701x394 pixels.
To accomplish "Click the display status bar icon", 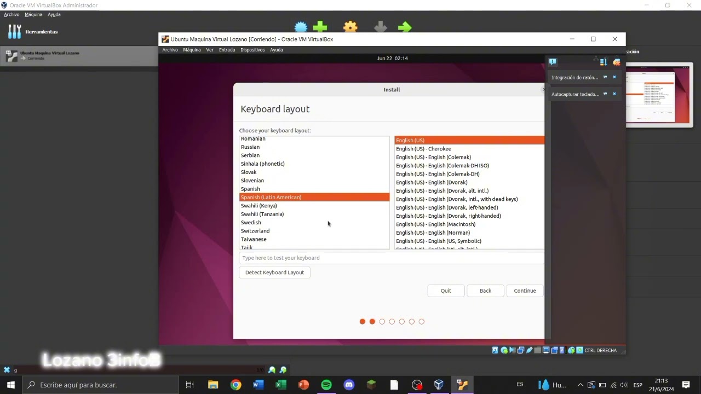I will tap(546, 350).
